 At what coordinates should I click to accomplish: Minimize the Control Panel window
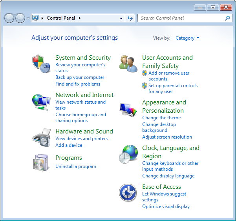(x=200, y=7)
